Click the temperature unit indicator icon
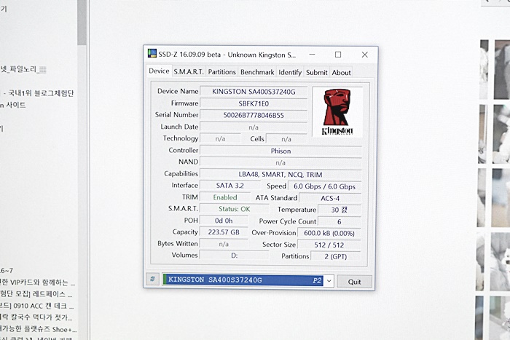Viewport: 510px width, 340px height. click(344, 210)
